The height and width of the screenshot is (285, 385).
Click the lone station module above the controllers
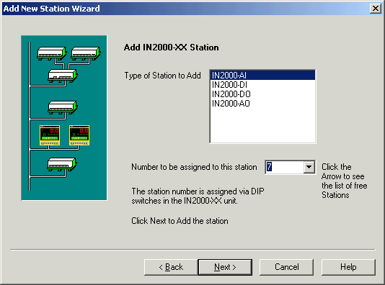click(63, 107)
